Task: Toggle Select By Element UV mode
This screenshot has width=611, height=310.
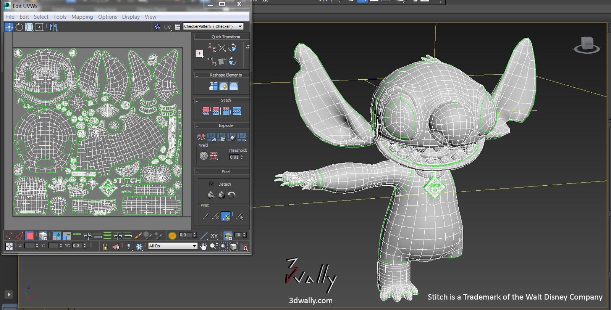Action: coord(43,236)
